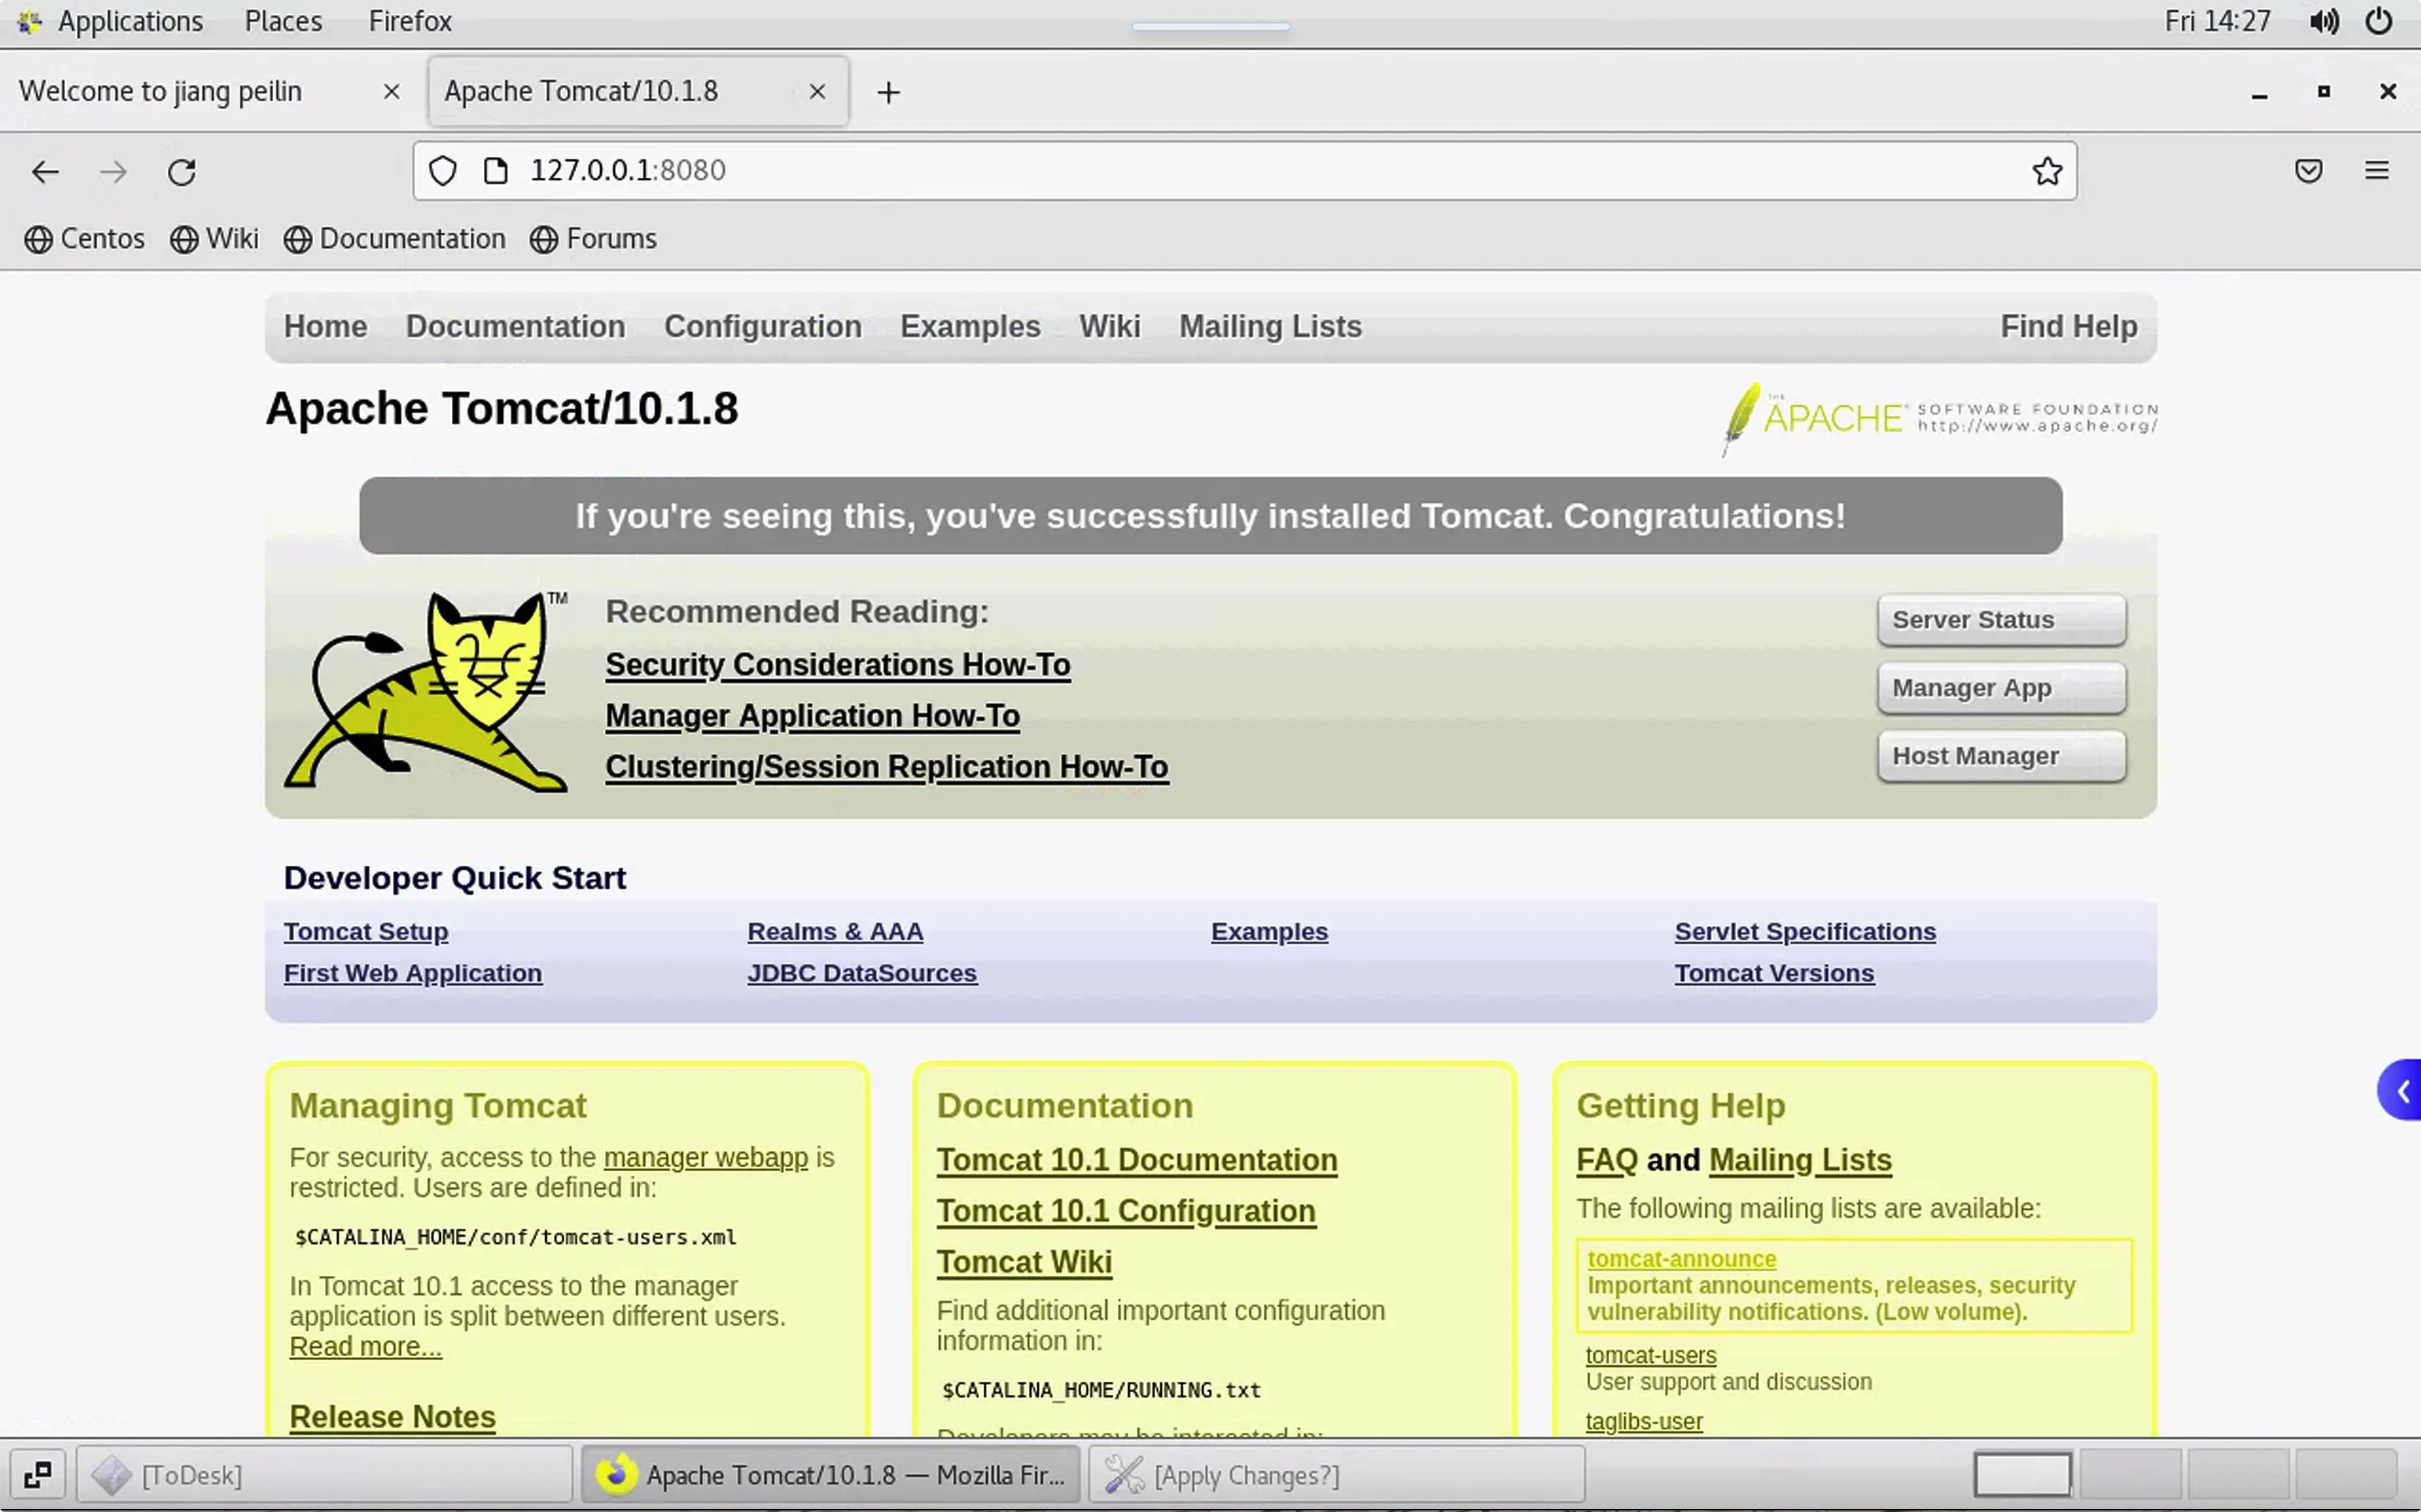2421x1512 pixels.
Task: Click the Pocket save icon
Action: click(x=2308, y=171)
